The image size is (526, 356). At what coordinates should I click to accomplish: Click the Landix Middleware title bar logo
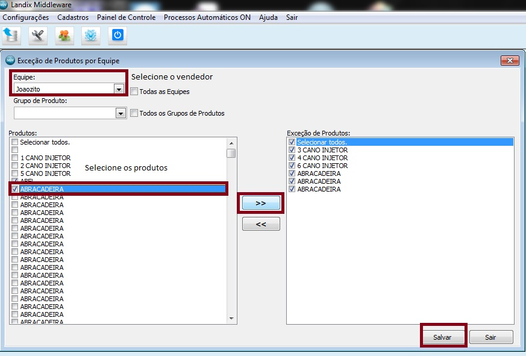[x=4, y=4]
